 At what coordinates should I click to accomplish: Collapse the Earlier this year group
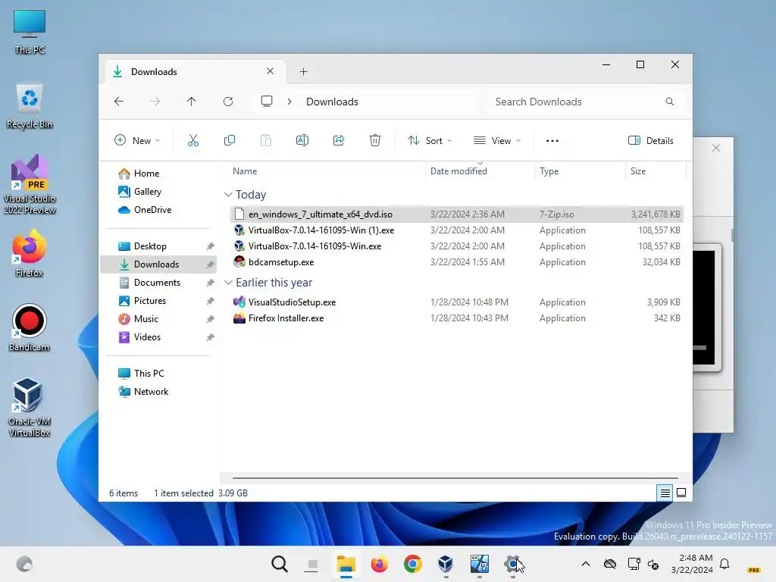click(228, 283)
